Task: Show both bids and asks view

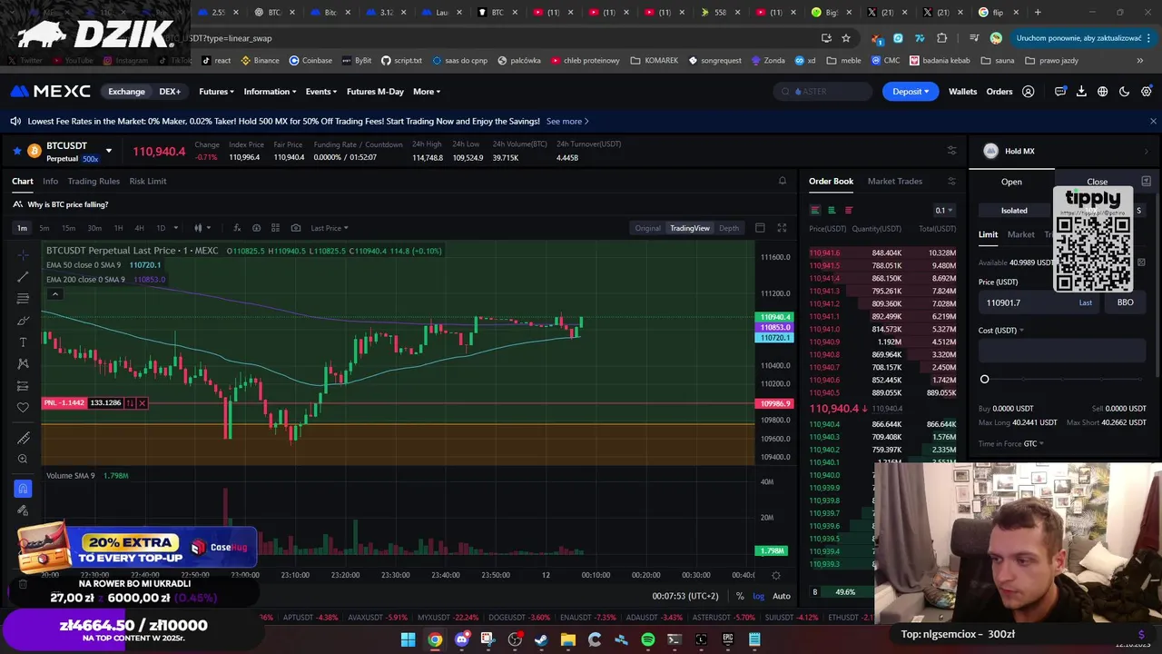Action: (x=814, y=210)
